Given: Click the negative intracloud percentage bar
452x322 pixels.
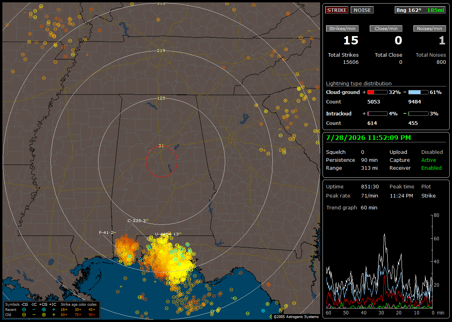Looking at the screenshot, I should coord(418,114).
